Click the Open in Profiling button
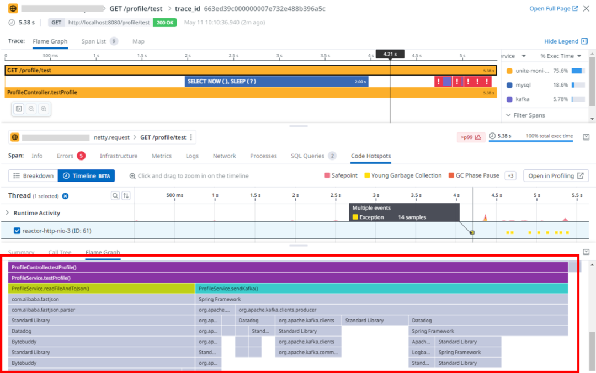Viewport: 596px width, 373px height. click(x=555, y=176)
